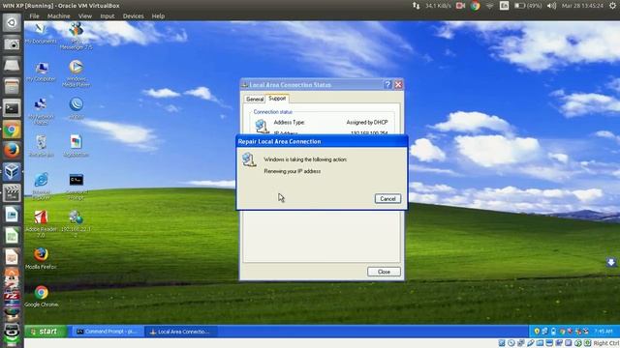
Task: Launch Firefox from Ubuntu dock
Action: point(12,151)
